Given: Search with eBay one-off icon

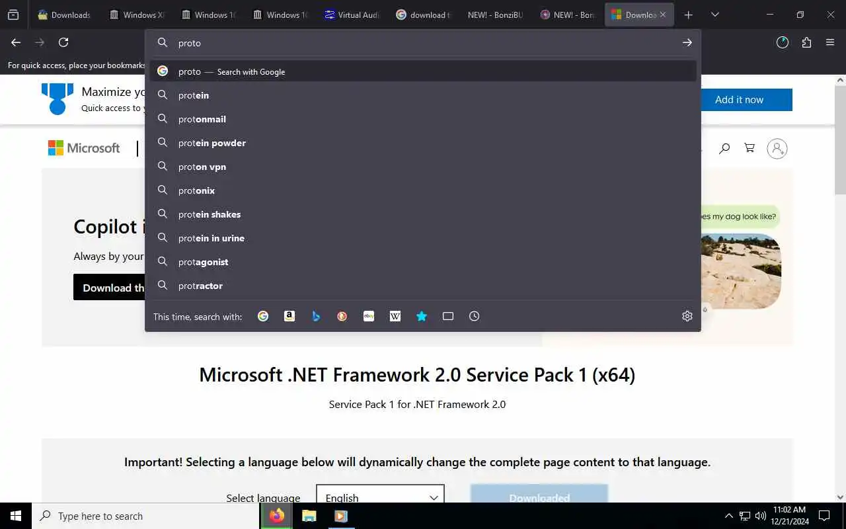Looking at the screenshot, I should coord(369,316).
